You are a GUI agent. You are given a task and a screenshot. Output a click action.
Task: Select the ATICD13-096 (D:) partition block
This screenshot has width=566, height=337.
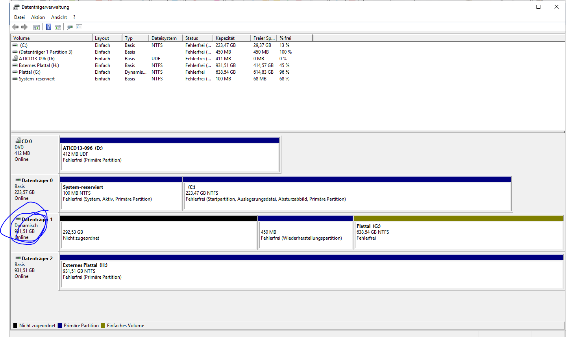[170, 155]
